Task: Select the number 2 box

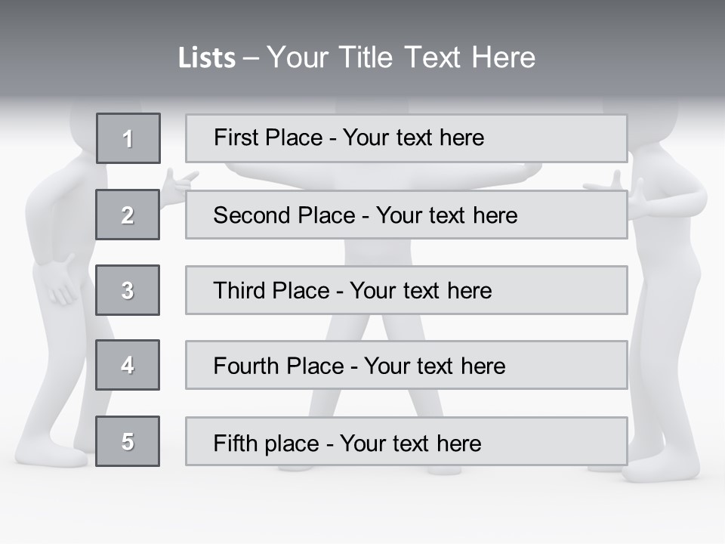Action: click(128, 215)
